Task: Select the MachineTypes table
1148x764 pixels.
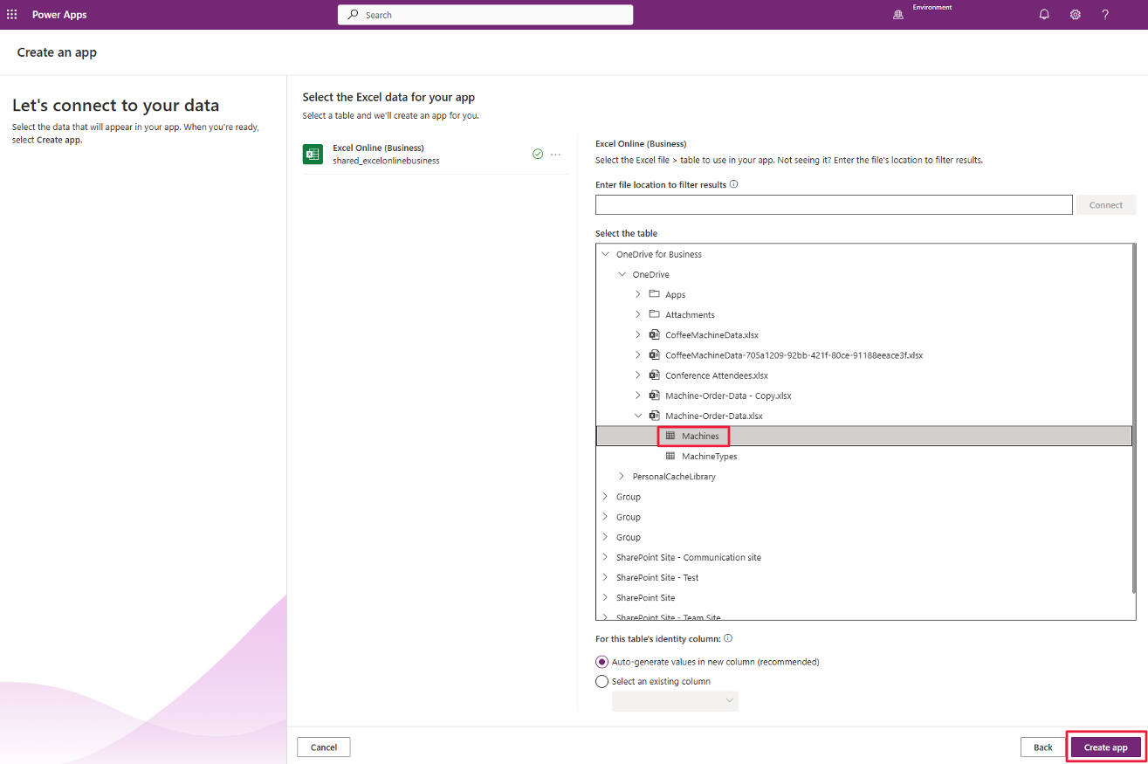Action: click(x=709, y=456)
